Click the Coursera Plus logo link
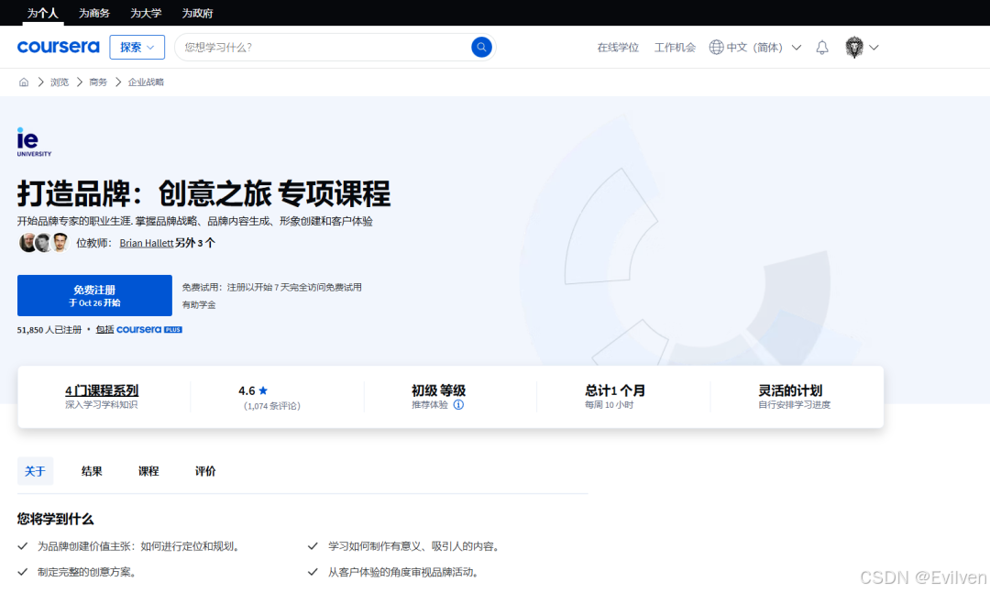This screenshot has height=593, width=990. point(149,330)
